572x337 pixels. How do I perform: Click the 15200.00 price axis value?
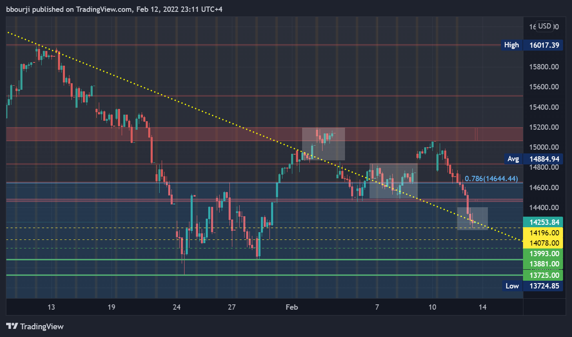click(x=544, y=127)
